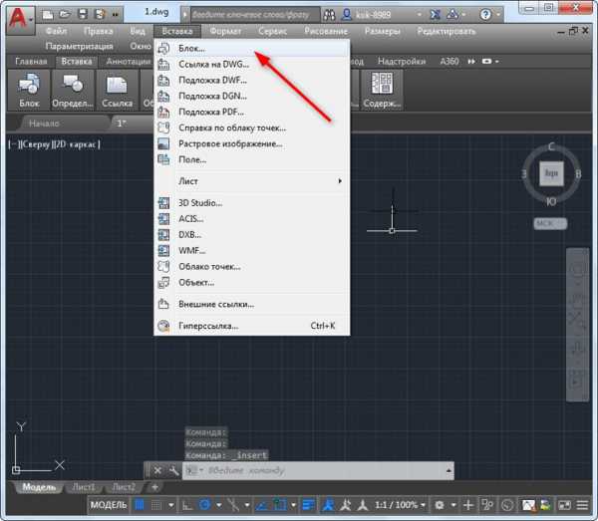
Task: Open the AutoCAD application menu logo button
Action: click(20, 20)
